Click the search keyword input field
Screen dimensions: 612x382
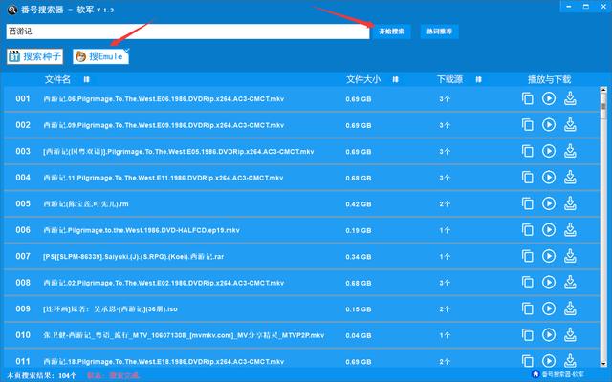pyautogui.click(x=186, y=32)
